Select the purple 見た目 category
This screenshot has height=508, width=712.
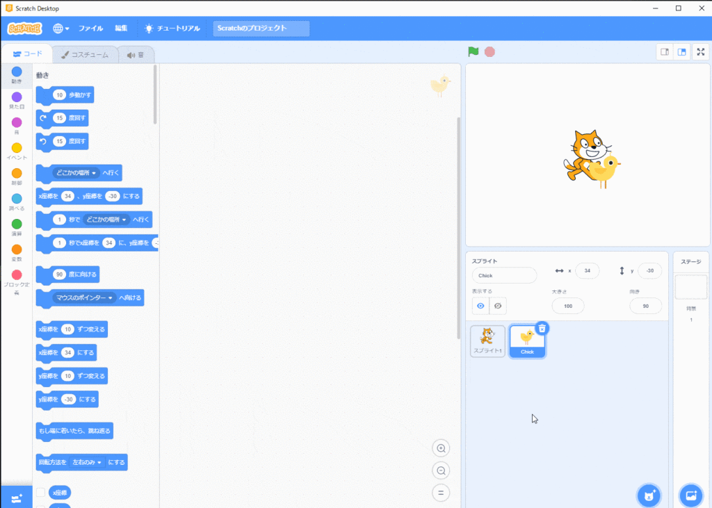17,100
